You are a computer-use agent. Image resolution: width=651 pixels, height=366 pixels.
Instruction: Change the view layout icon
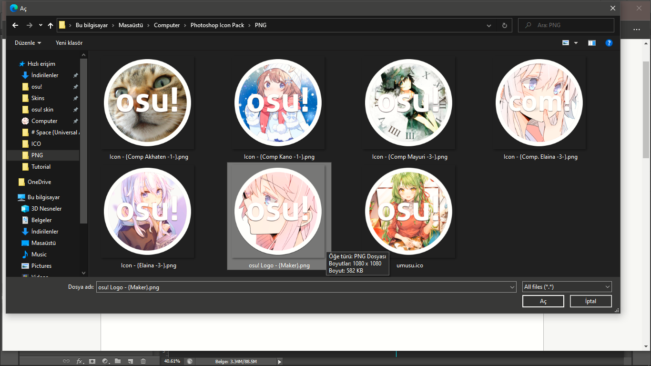(566, 43)
